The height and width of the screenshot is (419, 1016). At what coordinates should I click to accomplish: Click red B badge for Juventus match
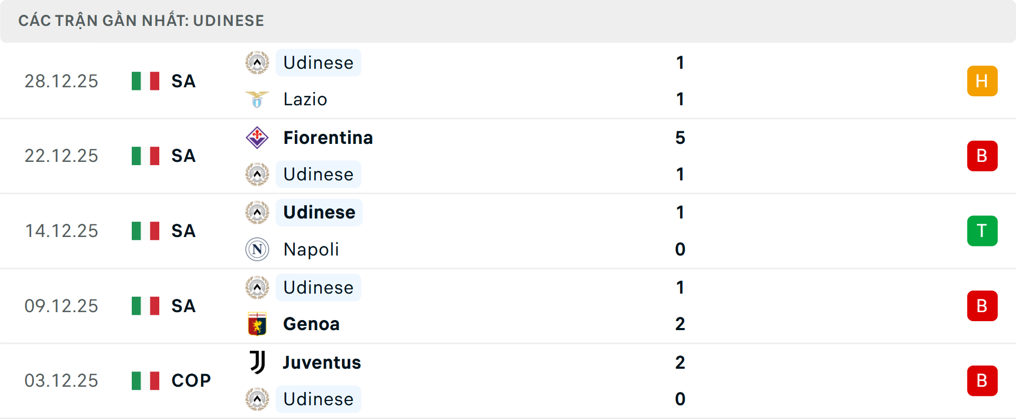(982, 380)
